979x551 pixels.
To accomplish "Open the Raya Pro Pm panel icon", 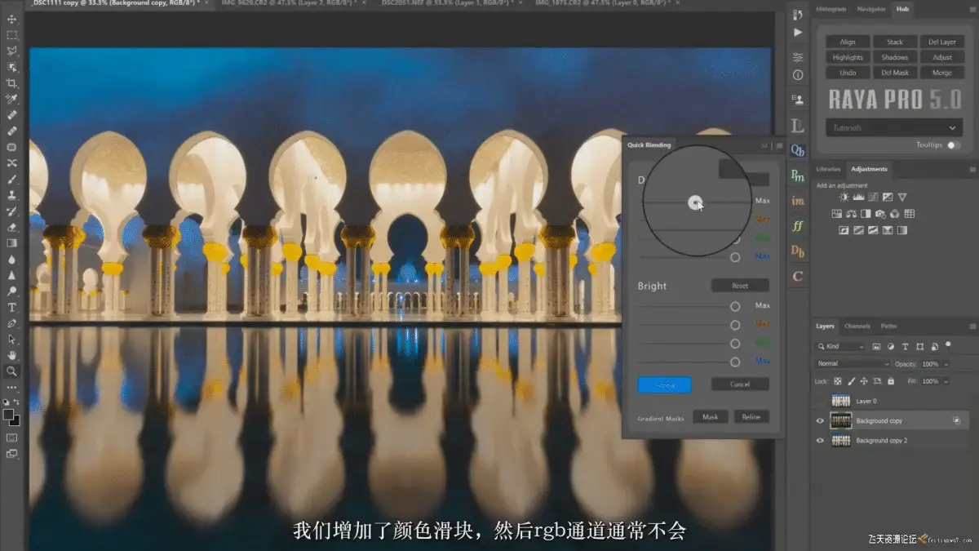I will click(x=798, y=175).
